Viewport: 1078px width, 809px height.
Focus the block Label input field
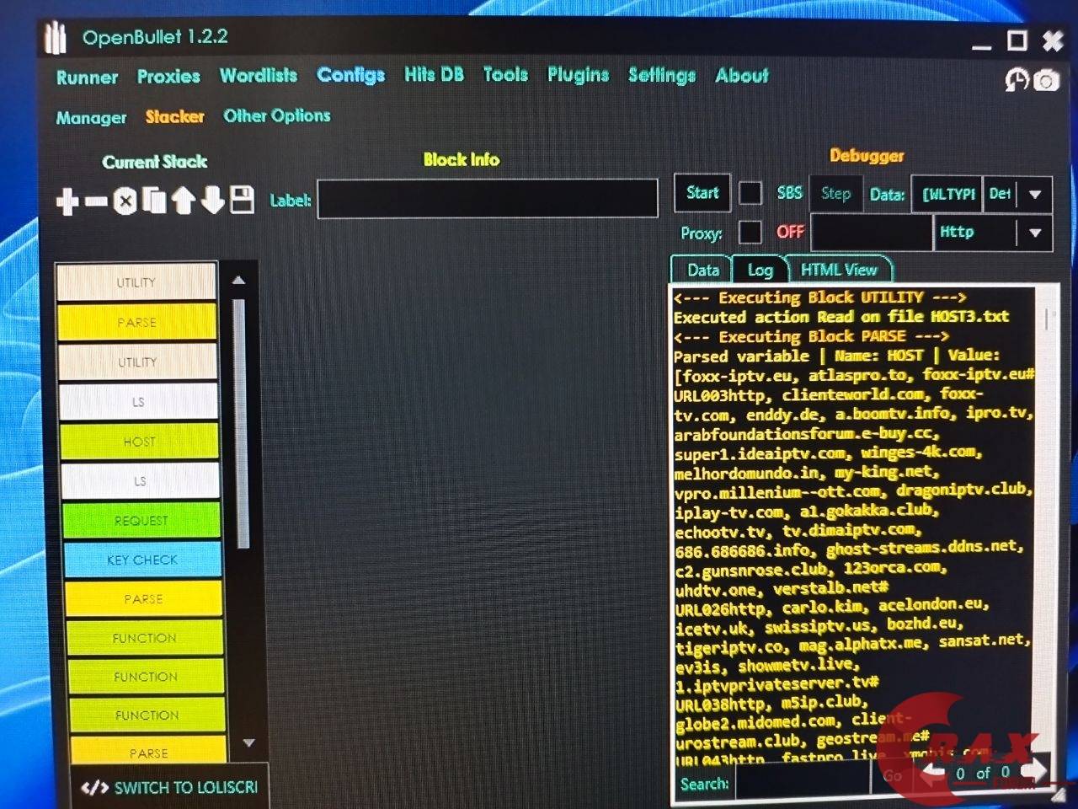(488, 199)
